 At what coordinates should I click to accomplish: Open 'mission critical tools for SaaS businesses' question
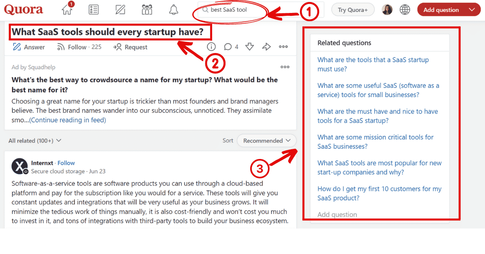[375, 142]
